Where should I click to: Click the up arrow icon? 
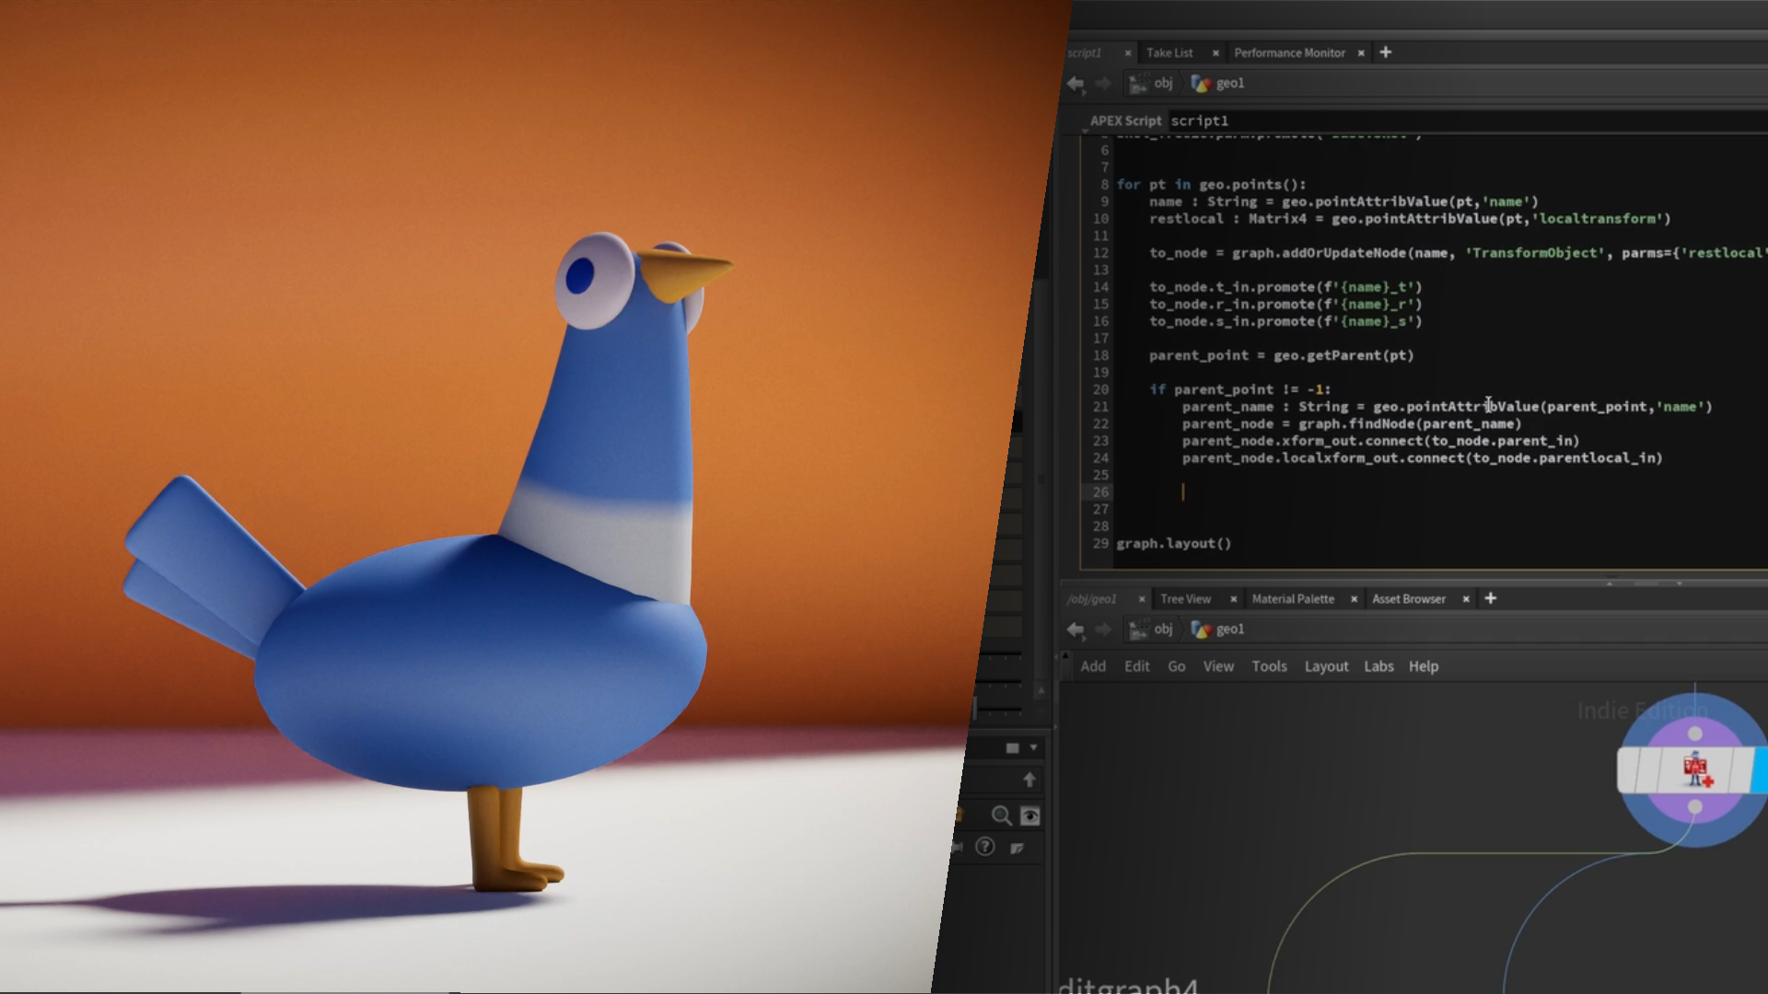coord(1029,780)
